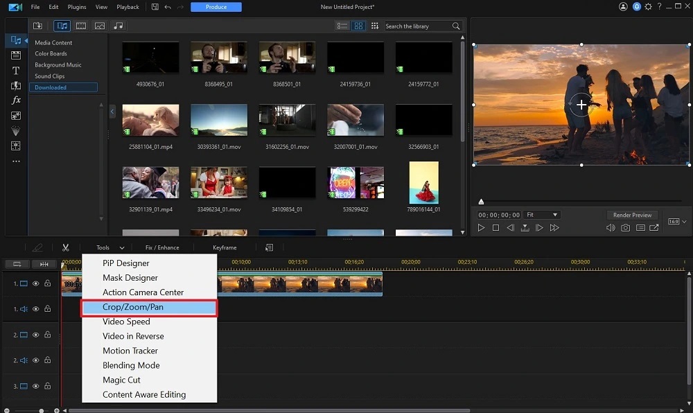The width and height of the screenshot is (693, 413).
Task: Open the Title Room (T icon)
Action: (16, 70)
